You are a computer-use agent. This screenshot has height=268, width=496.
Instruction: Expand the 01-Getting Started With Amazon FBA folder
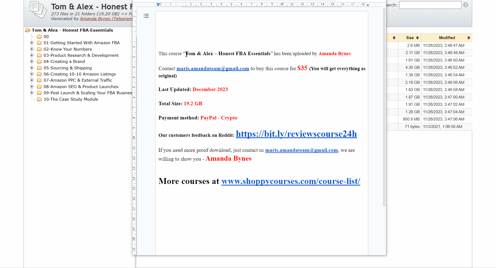pyautogui.click(x=32, y=43)
